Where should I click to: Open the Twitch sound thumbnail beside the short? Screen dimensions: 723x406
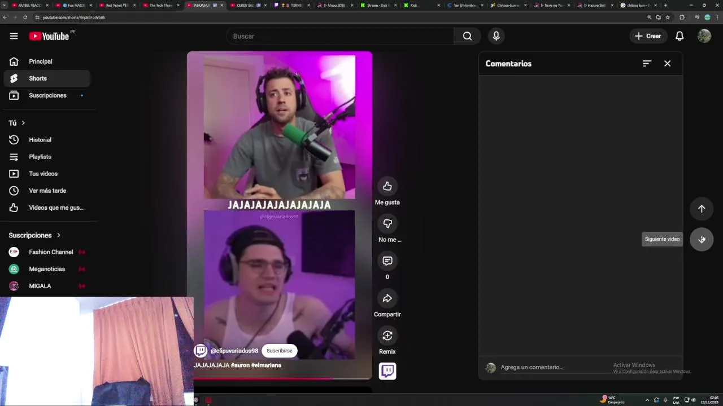pos(387,371)
